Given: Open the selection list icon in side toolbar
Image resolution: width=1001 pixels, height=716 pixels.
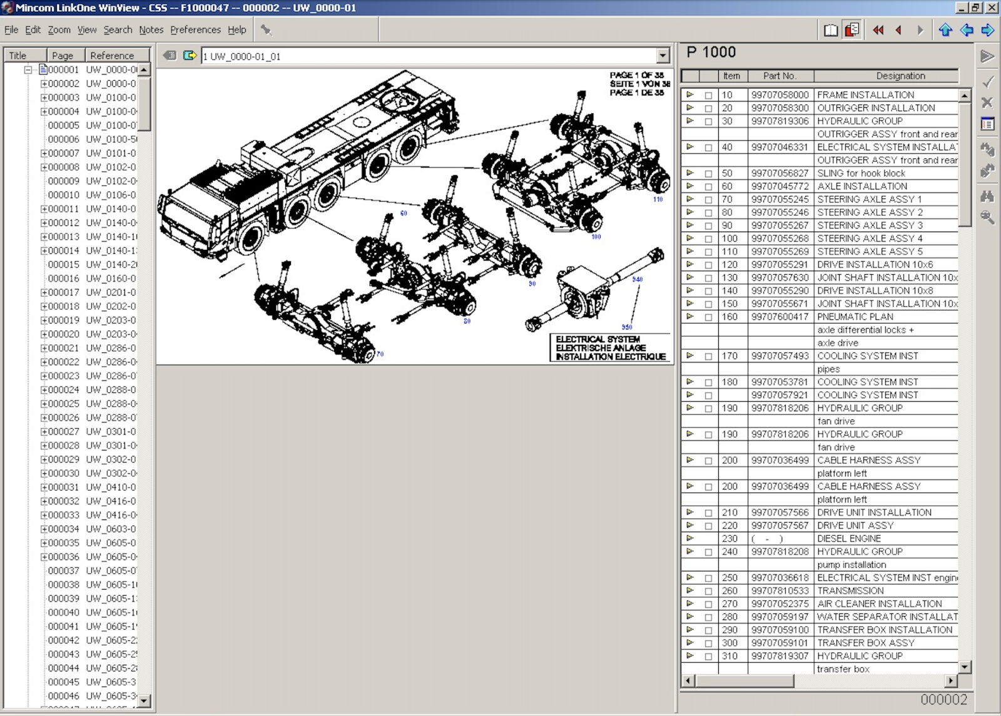Looking at the screenshot, I should 987,124.
